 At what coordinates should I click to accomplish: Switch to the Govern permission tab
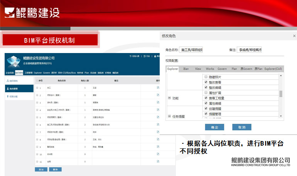[222, 69]
